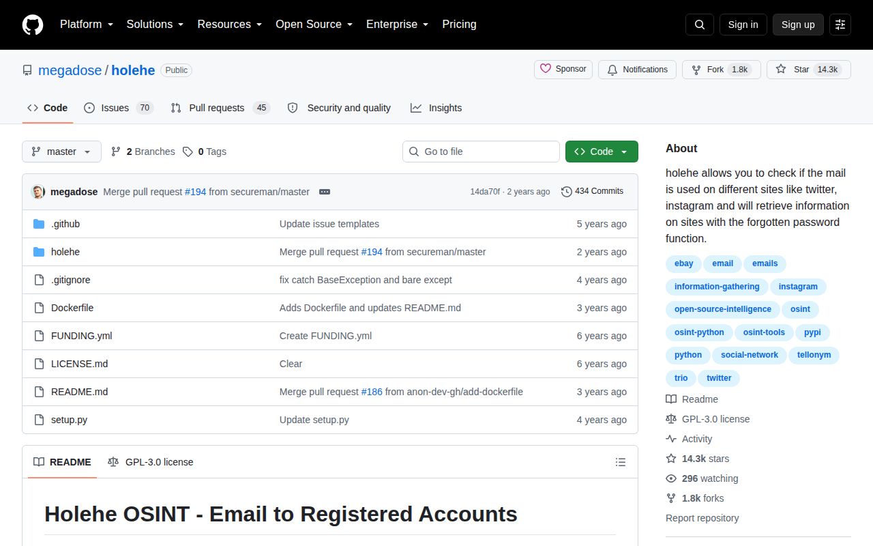Click the osint topic tag
The image size is (873, 546).
(800, 309)
